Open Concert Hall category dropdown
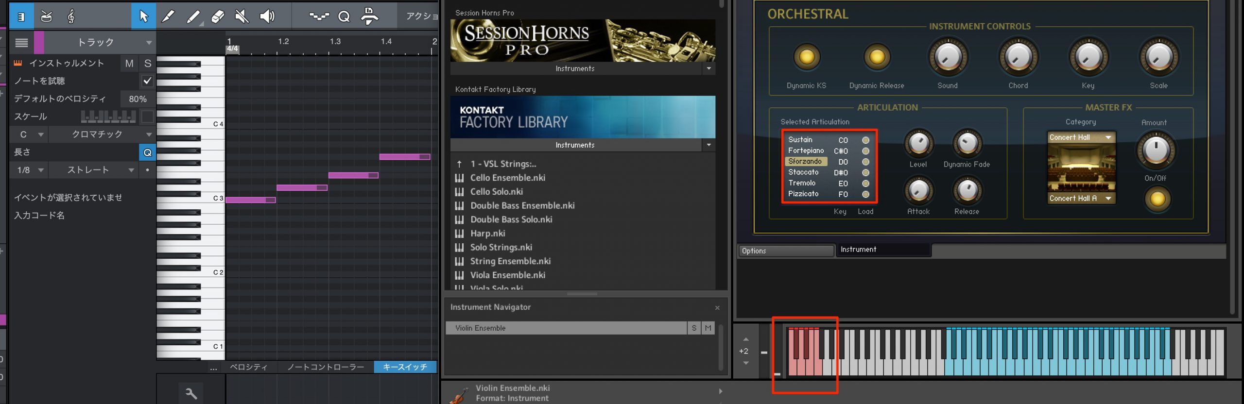Image resolution: width=1244 pixels, height=404 pixels. click(x=1081, y=137)
